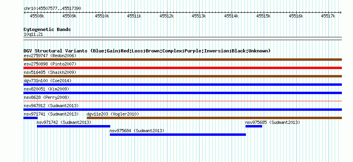Image resolution: width=353 pixels, height=162 pixels.
Task: Click the chr10:45507577..45517390 coordinate label
Action: (52, 9)
